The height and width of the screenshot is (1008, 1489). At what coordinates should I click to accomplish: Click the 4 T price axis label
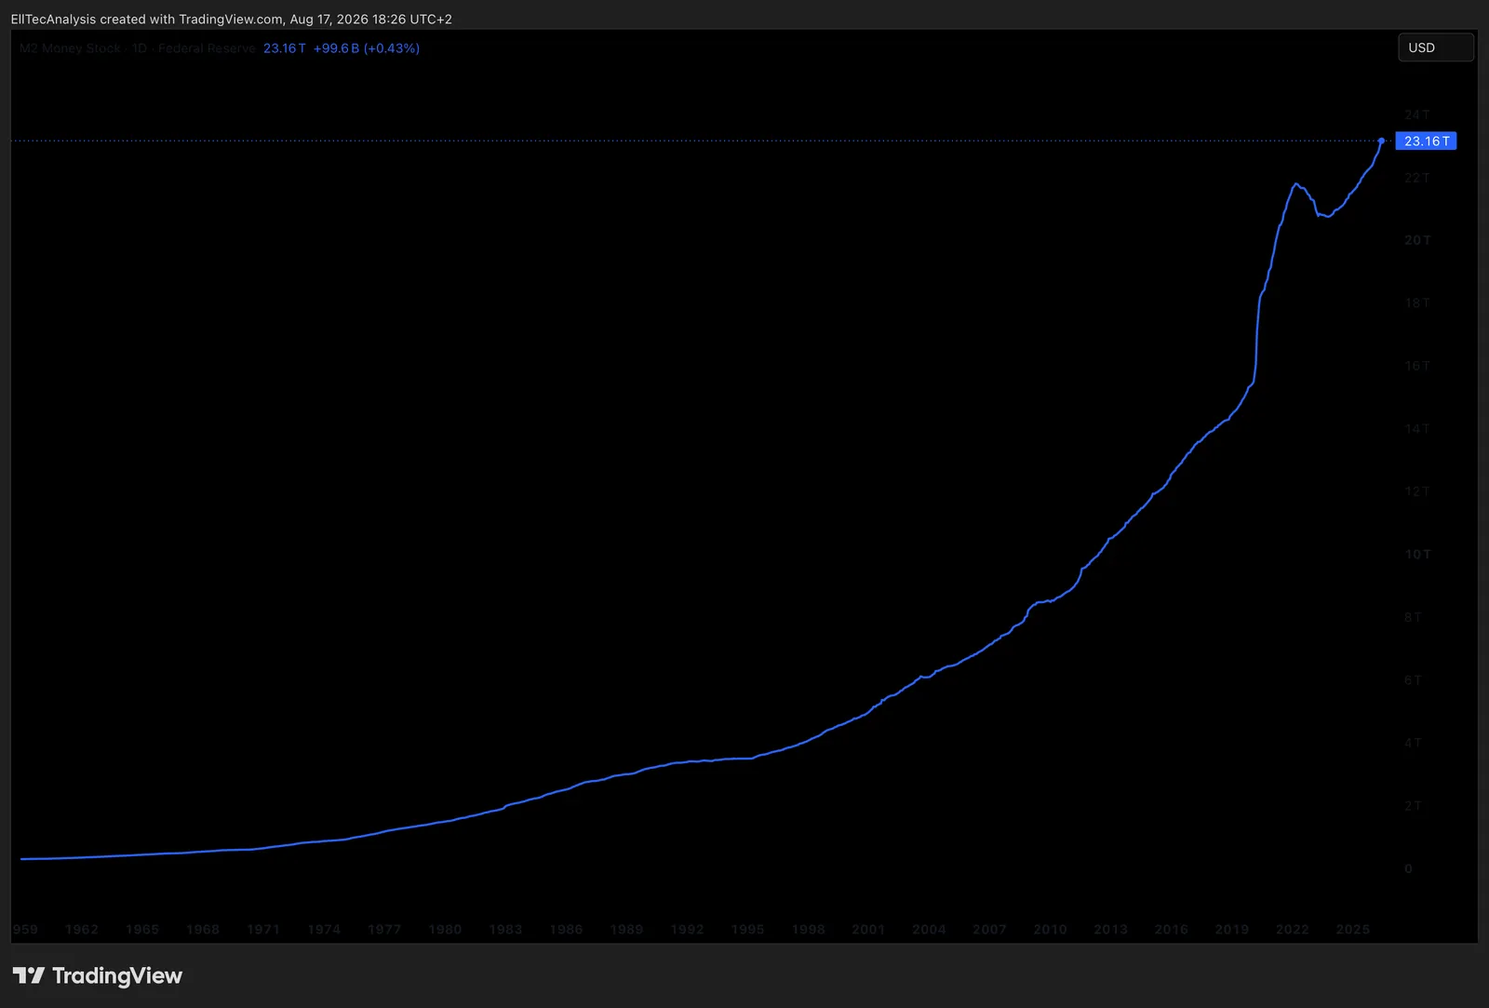(x=1413, y=743)
